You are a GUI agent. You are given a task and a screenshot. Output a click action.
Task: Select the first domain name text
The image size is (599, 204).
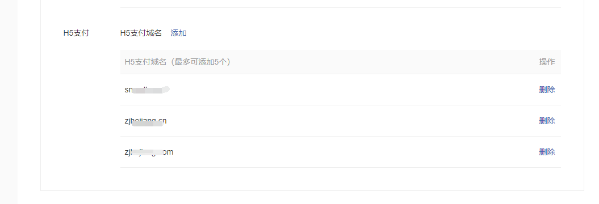(x=147, y=90)
